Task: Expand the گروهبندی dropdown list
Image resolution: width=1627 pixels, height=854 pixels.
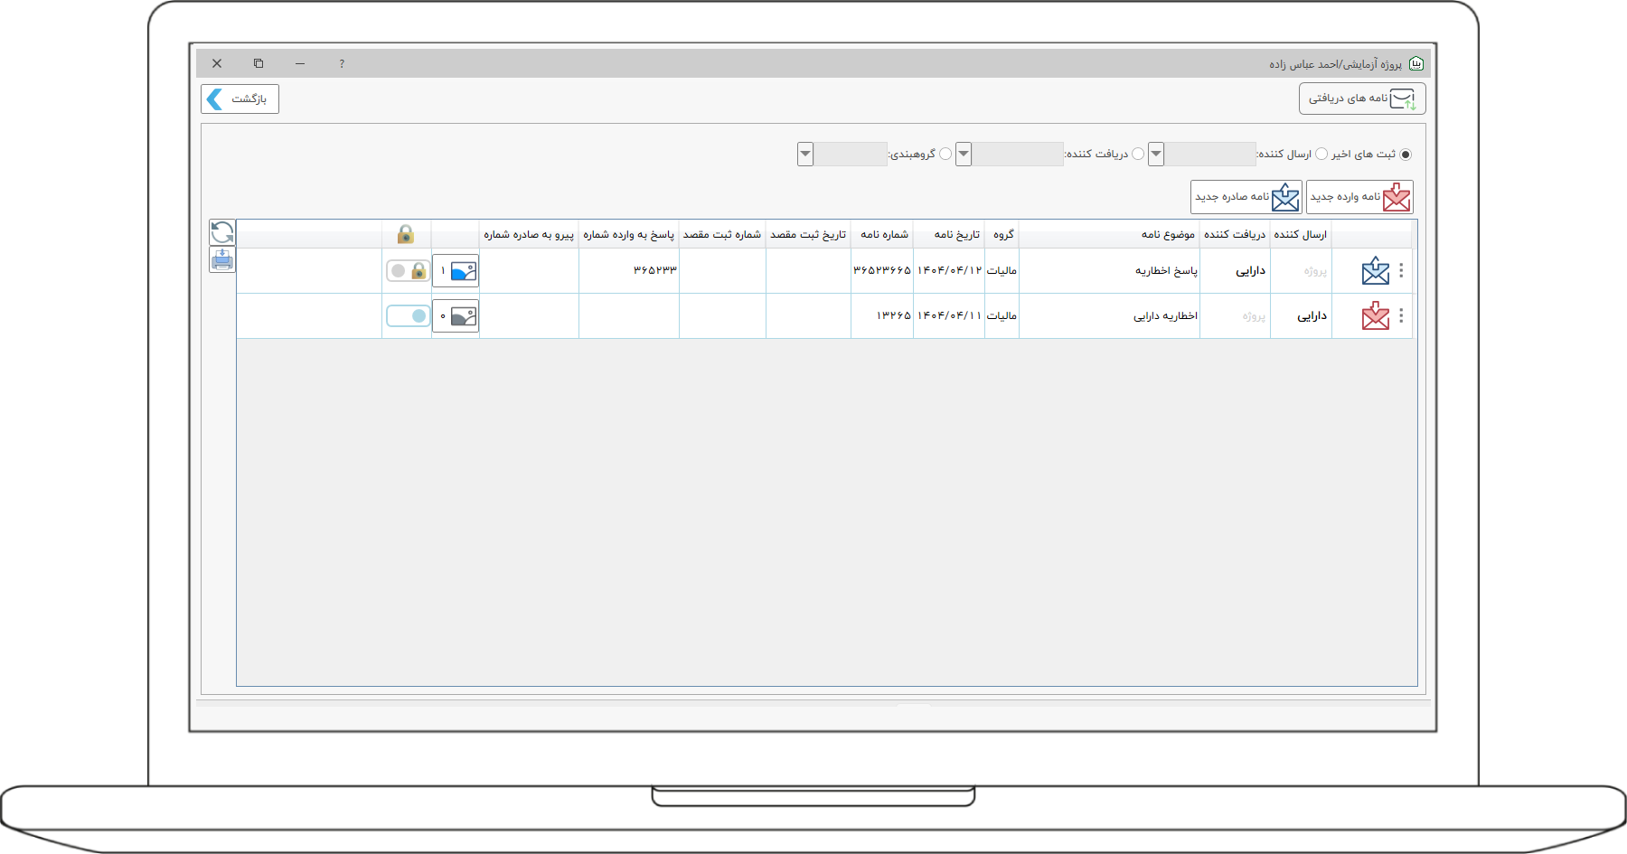Action: [805, 155]
